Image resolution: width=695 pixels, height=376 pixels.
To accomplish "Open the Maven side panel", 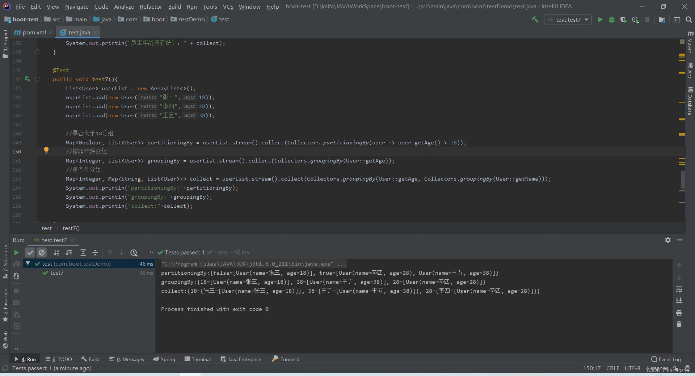I will coord(690,42).
